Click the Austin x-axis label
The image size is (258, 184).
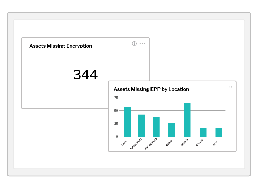(x=124, y=143)
